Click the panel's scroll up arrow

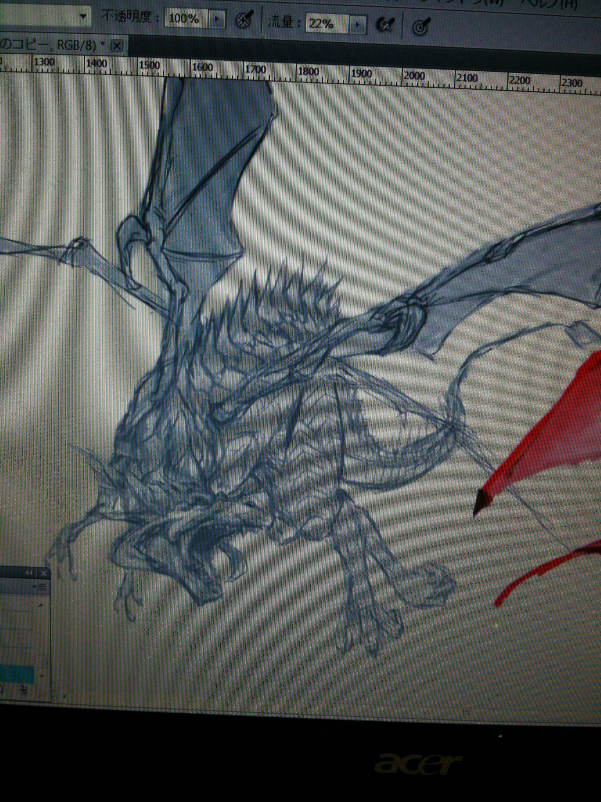(41, 605)
